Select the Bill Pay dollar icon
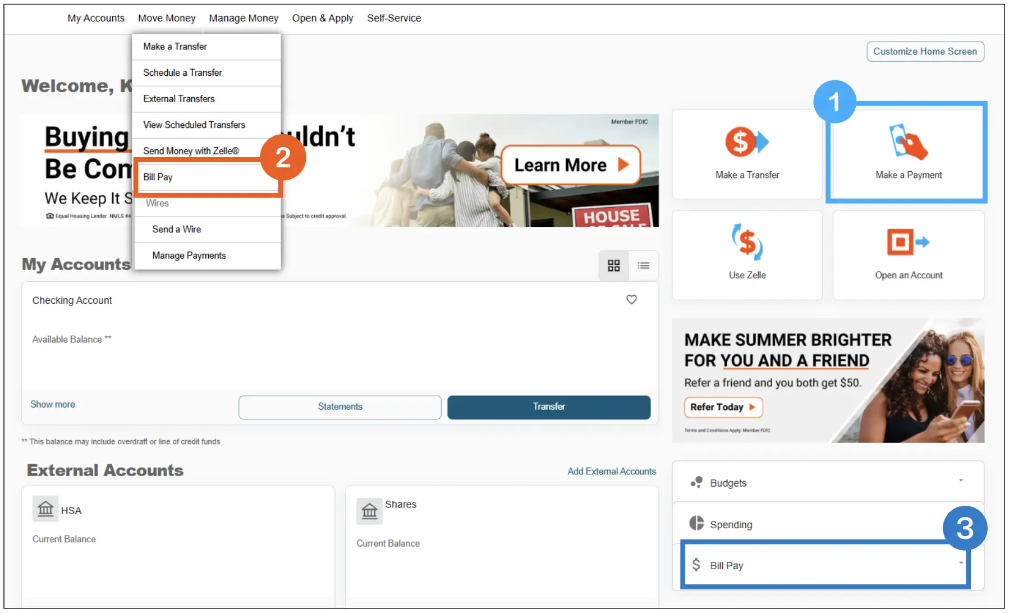 pos(697,565)
